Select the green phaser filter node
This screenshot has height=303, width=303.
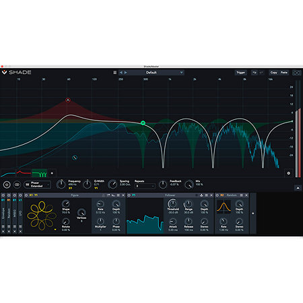click(143, 123)
